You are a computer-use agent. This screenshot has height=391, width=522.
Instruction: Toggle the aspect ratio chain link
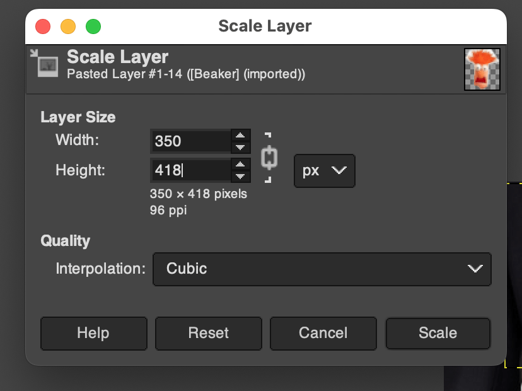[269, 157]
